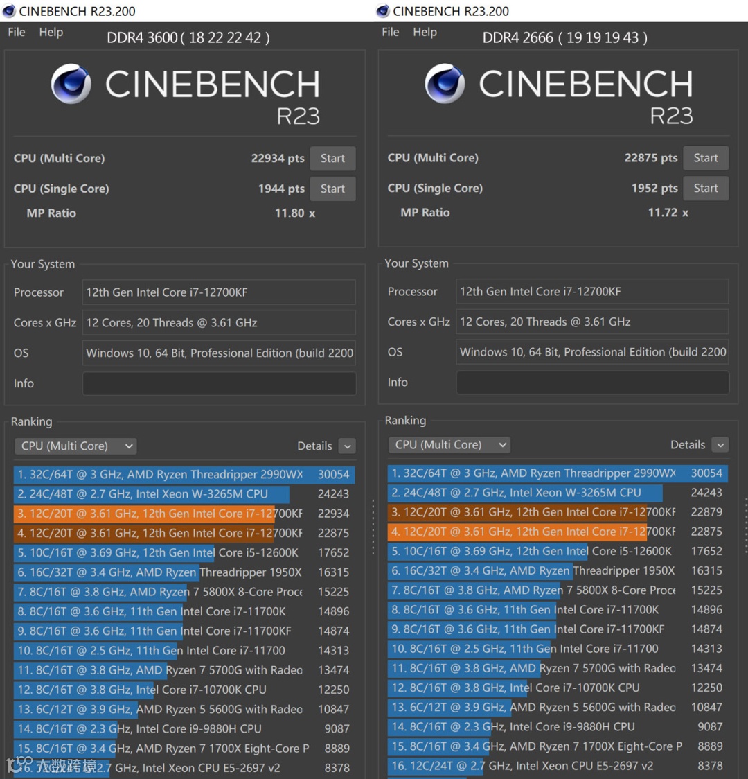Select Threadripper 2990WX ranking row in left window
Viewport: 748px width, 779px height.
point(184,475)
